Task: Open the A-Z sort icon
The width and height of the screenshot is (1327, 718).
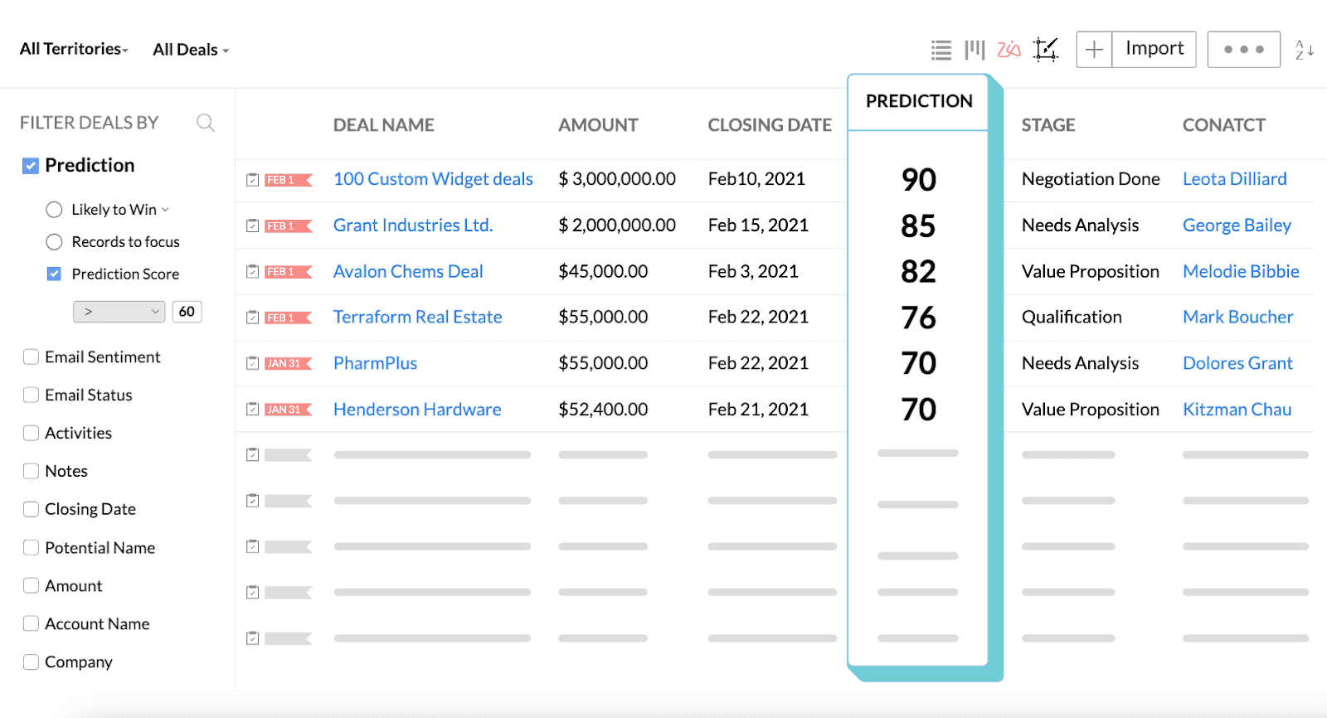Action: pos(1302,49)
